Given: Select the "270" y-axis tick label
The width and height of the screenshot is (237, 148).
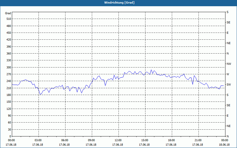Looking at the screenshot, I should (9, 74).
